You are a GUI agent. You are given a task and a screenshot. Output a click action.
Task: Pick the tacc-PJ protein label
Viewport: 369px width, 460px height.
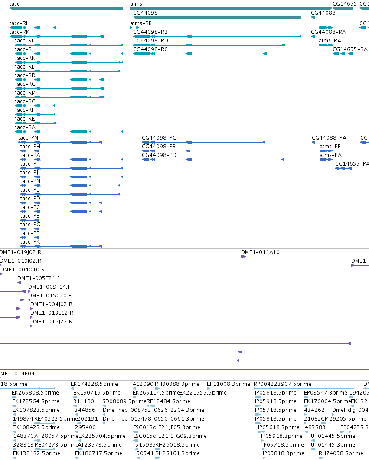point(29,173)
